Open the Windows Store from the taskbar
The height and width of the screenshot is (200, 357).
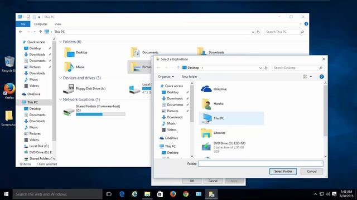coord(160,194)
